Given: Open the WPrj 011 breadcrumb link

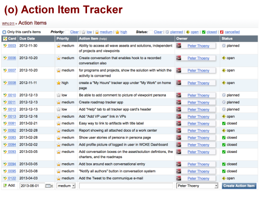Looking at the screenshot, I should point(8,24).
